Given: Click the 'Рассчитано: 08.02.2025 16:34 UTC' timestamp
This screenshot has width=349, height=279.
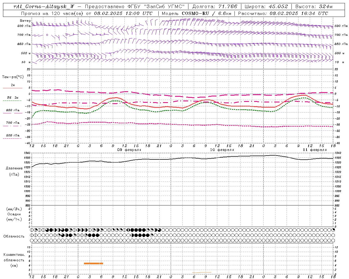Looking at the screenshot, I should [x=283, y=13].
